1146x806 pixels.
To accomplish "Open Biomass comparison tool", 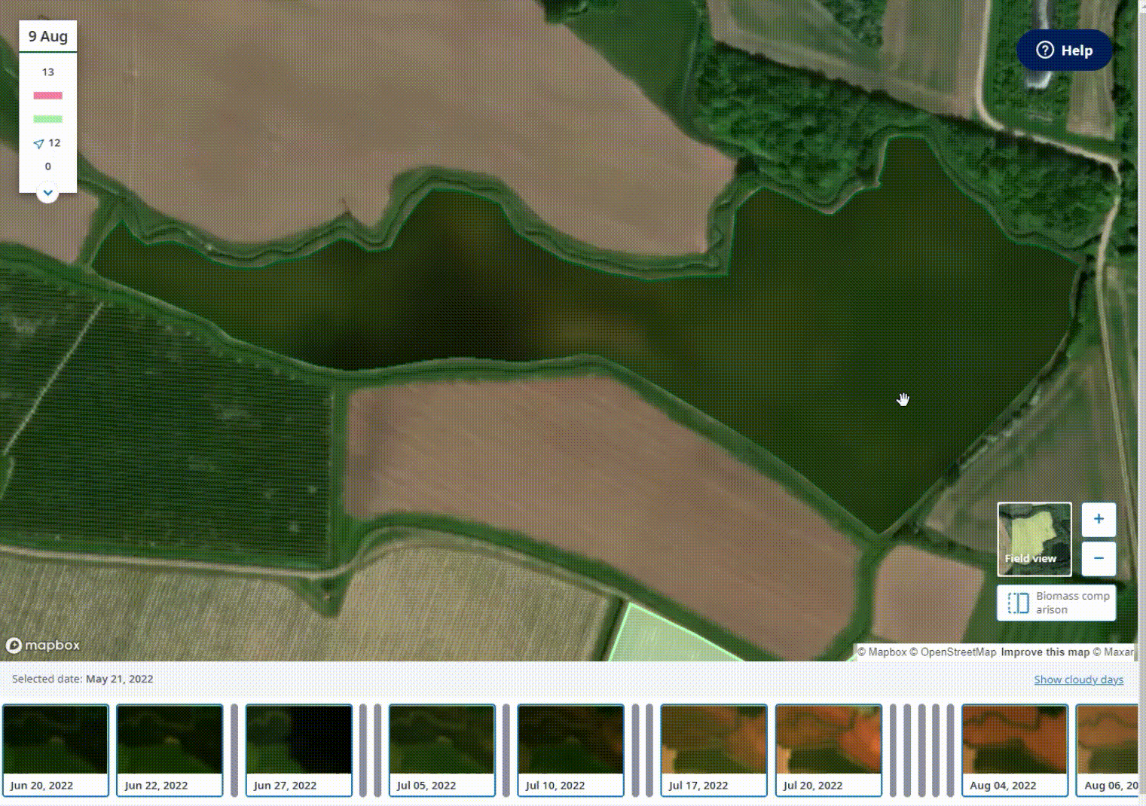I will 1056,603.
